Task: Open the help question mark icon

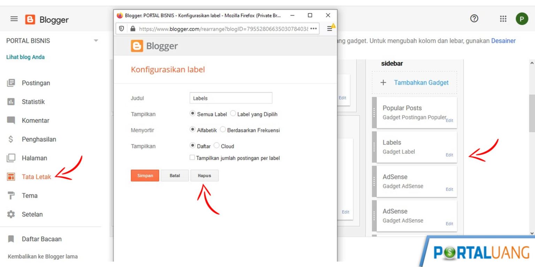Action: (474, 19)
